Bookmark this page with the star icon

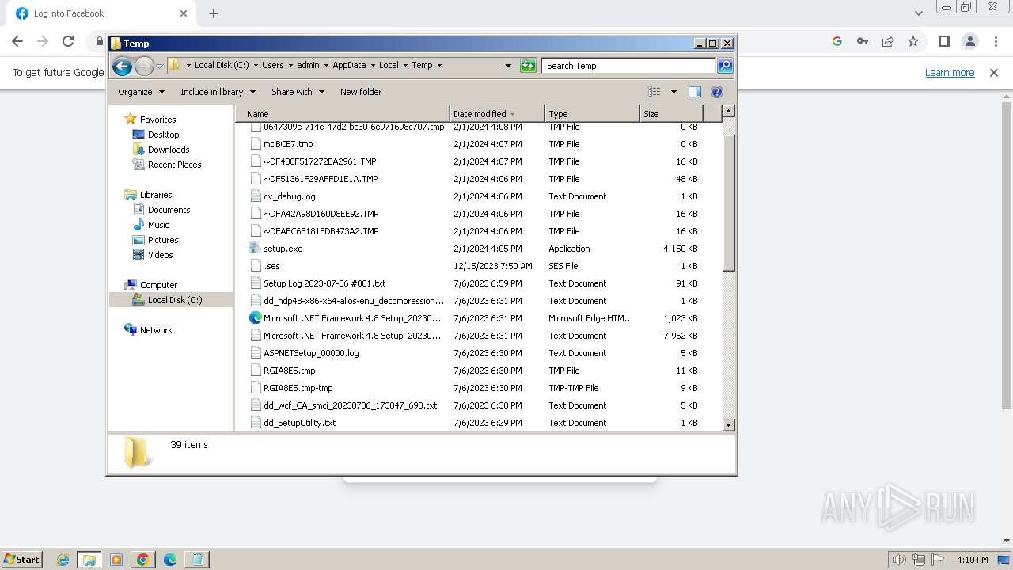[x=913, y=41]
